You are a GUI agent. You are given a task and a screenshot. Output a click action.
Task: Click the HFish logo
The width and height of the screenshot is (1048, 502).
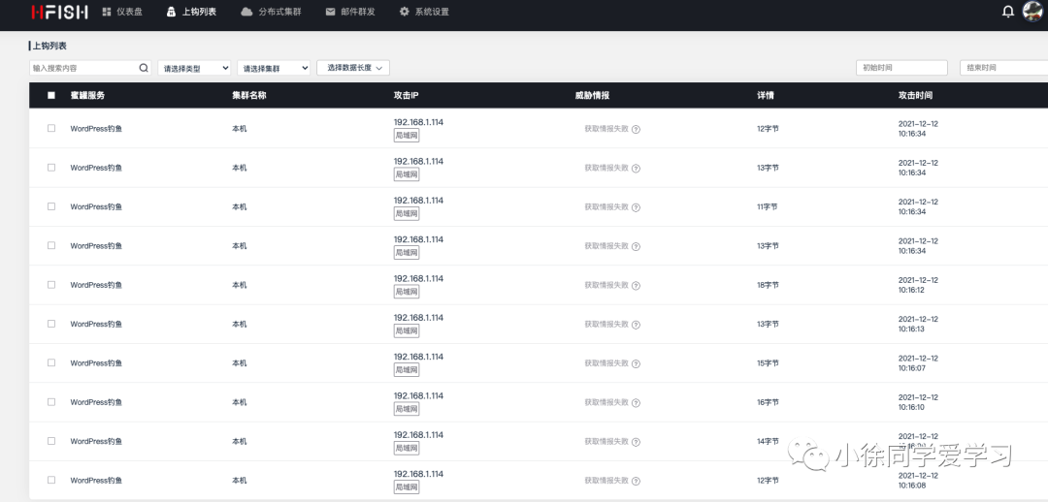58,12
